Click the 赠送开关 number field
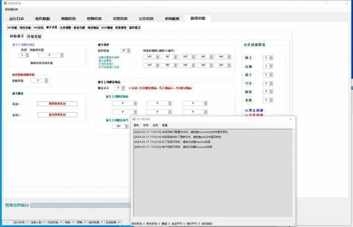Image resolution: width=353 pixels, height=227 pixels. coord(118,88)
